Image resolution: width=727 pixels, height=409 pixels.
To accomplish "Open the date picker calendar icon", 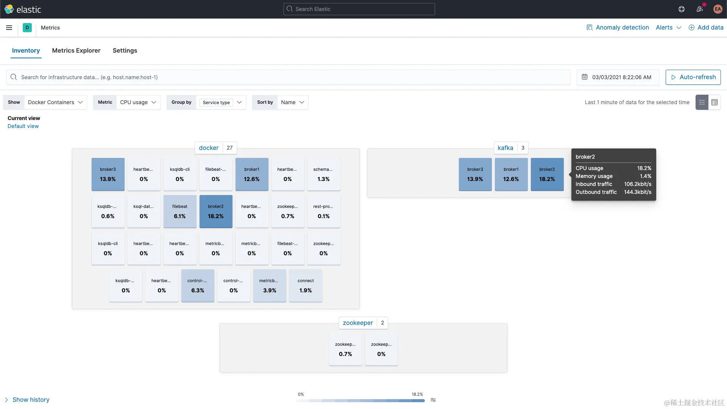I will coord(585,77).
